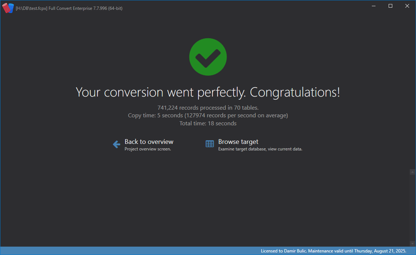This screenshot has width=416, height=255.
Task: Select the 'Project overview screen.' subtitle
Action: click(x=148, y=149)
